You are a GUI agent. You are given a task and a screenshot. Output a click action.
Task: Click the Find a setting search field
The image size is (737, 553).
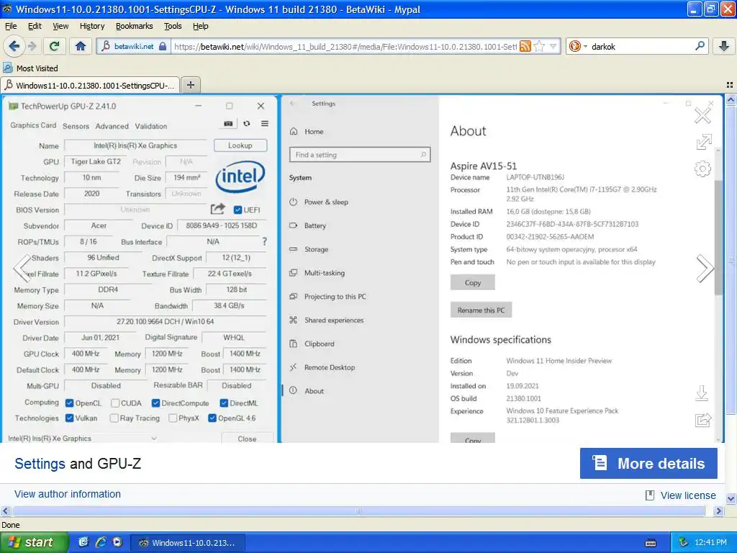(x=360, y=155)
